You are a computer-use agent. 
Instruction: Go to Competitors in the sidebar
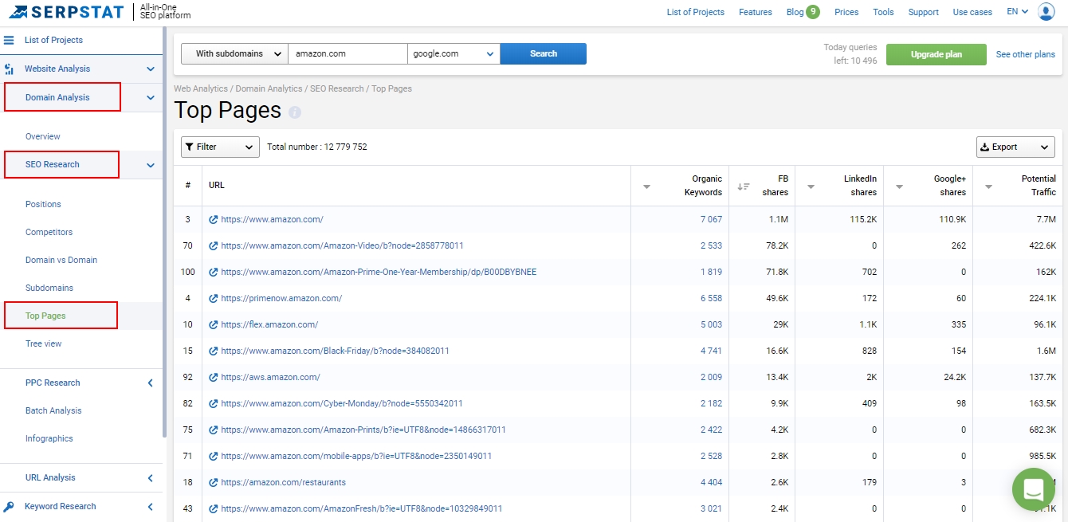[x=49, y=232]
